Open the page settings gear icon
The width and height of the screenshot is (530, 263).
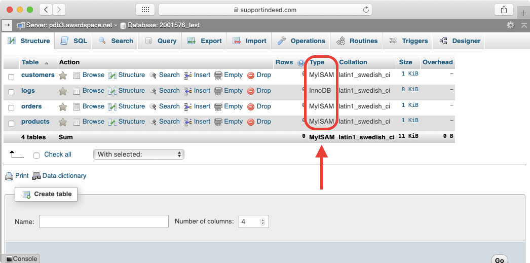pyautogui.click(x=510, y=25)
